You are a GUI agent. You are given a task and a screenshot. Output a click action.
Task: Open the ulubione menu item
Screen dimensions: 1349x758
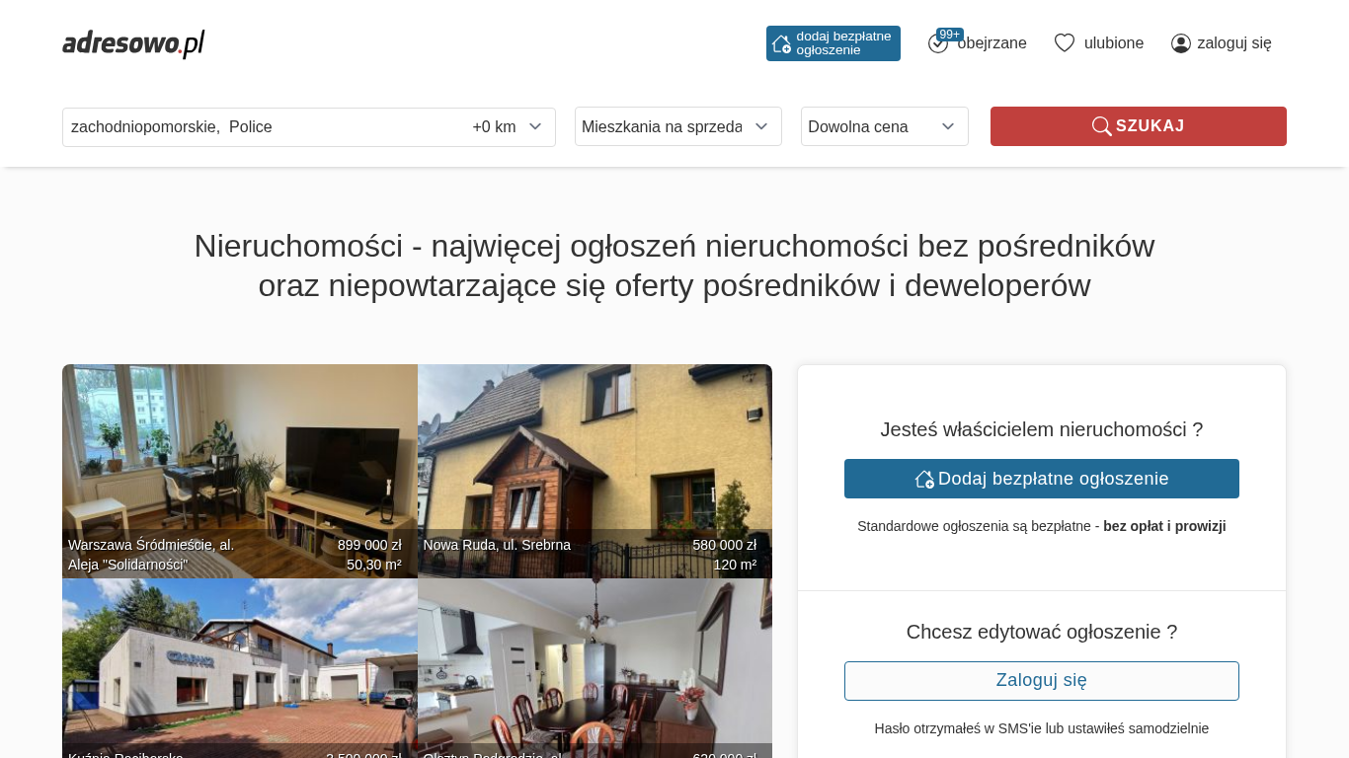(x=1113, y=43)
